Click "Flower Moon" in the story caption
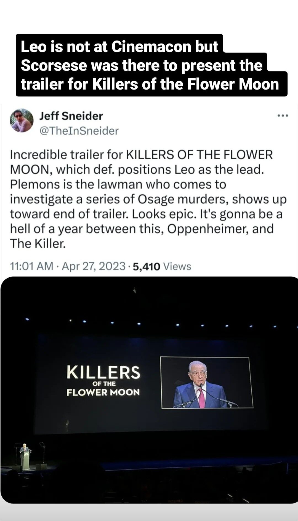The height and width of the screenshot is (521, 298). [233, 84]
